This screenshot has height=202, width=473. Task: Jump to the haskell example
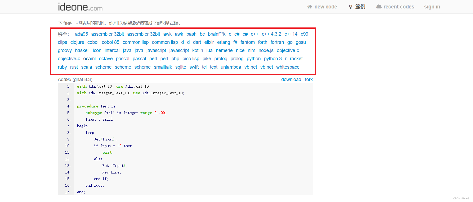point(82,50)
